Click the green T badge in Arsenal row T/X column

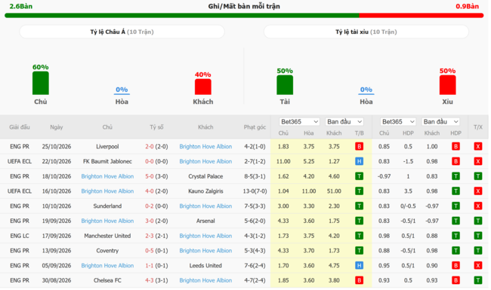tap(478, 221)
